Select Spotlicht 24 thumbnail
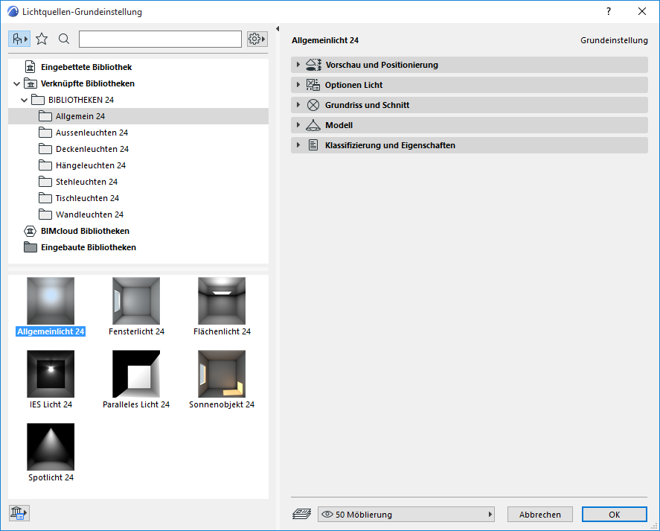The width and height of the screenshot is (660, 531). coord(51,447)
